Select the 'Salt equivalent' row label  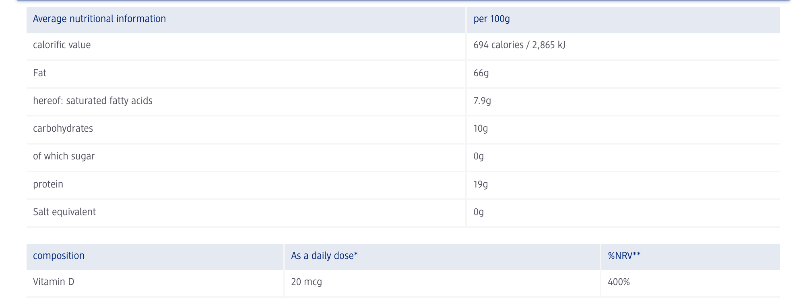coord(64,212)
